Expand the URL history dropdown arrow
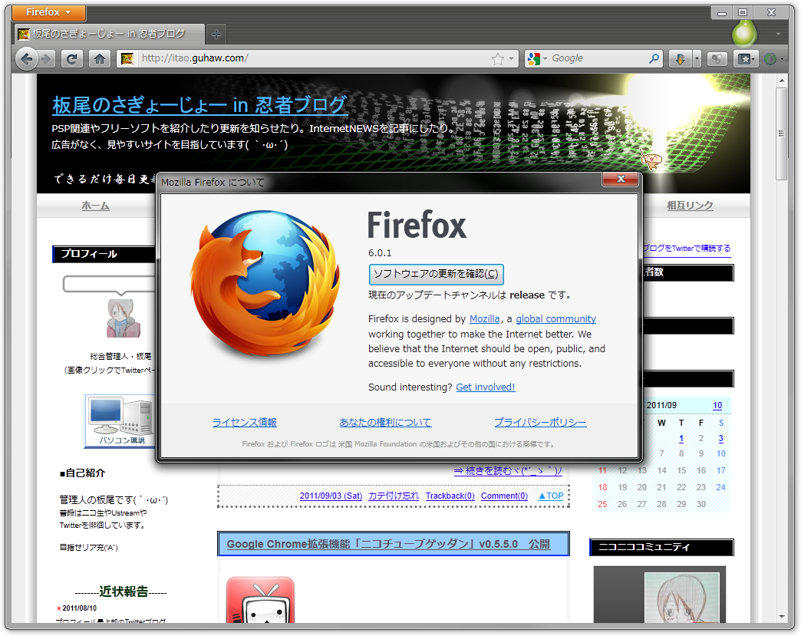The width and height of the screenshot is (801, 636). [511, 59]
